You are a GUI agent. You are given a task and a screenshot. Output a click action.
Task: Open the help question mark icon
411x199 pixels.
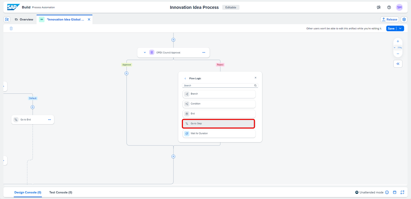click(x=389, y=7)
